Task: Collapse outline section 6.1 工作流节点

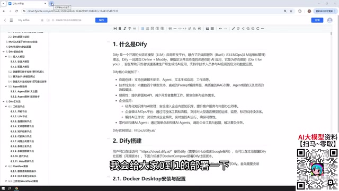Action: [x=6, y=106]
